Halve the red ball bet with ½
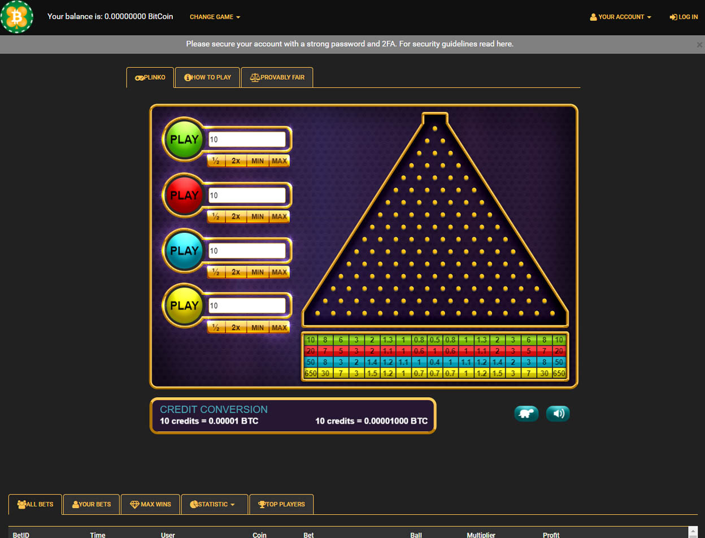 click(x=216, y=216)
